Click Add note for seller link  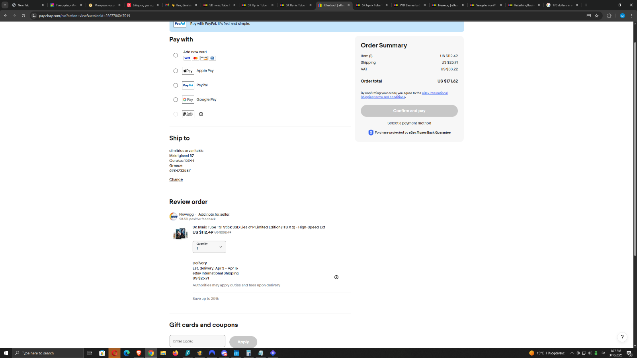(x=214, y=214)
